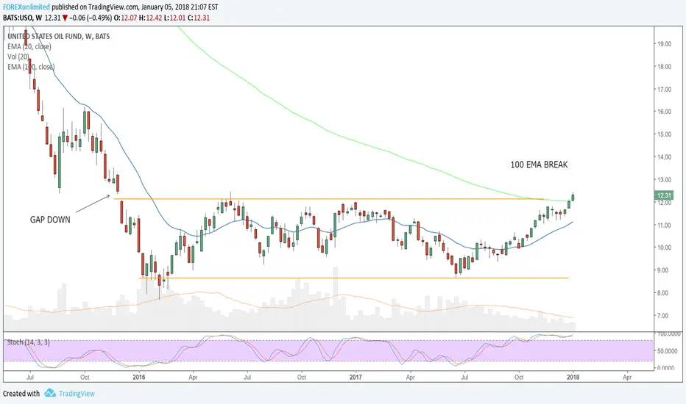Open the TradingView text link at bottom

[x=77, y=394]
